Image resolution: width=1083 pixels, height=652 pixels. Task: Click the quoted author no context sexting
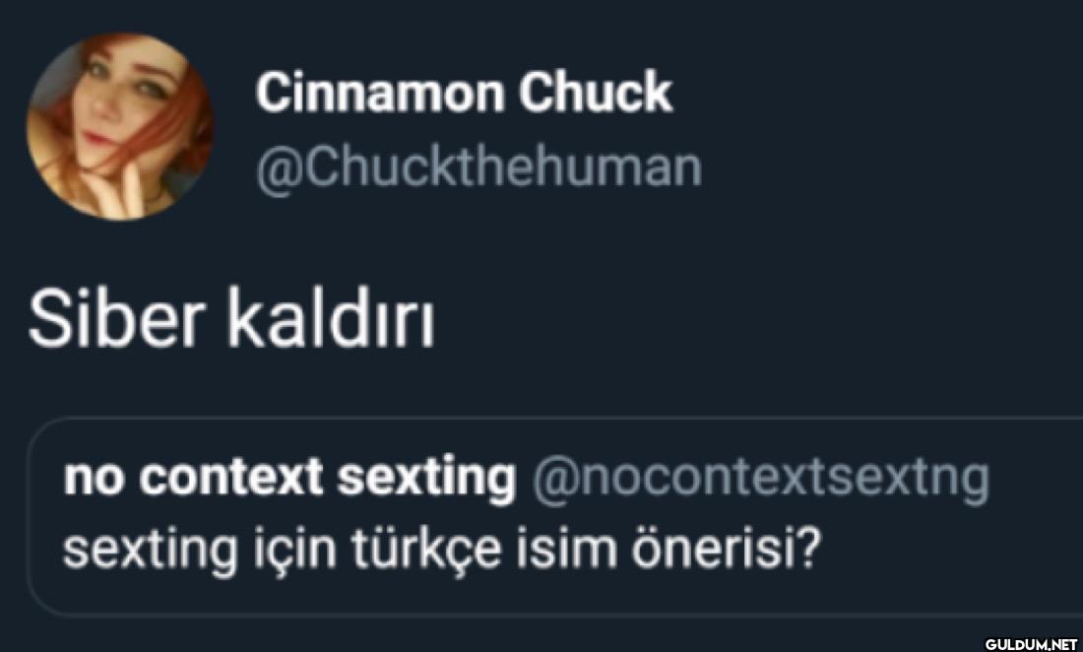[288, 479]
